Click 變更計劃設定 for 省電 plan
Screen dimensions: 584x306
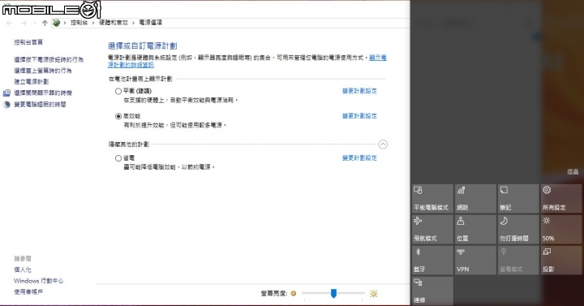pyautogui.click(x=359, y=158)
